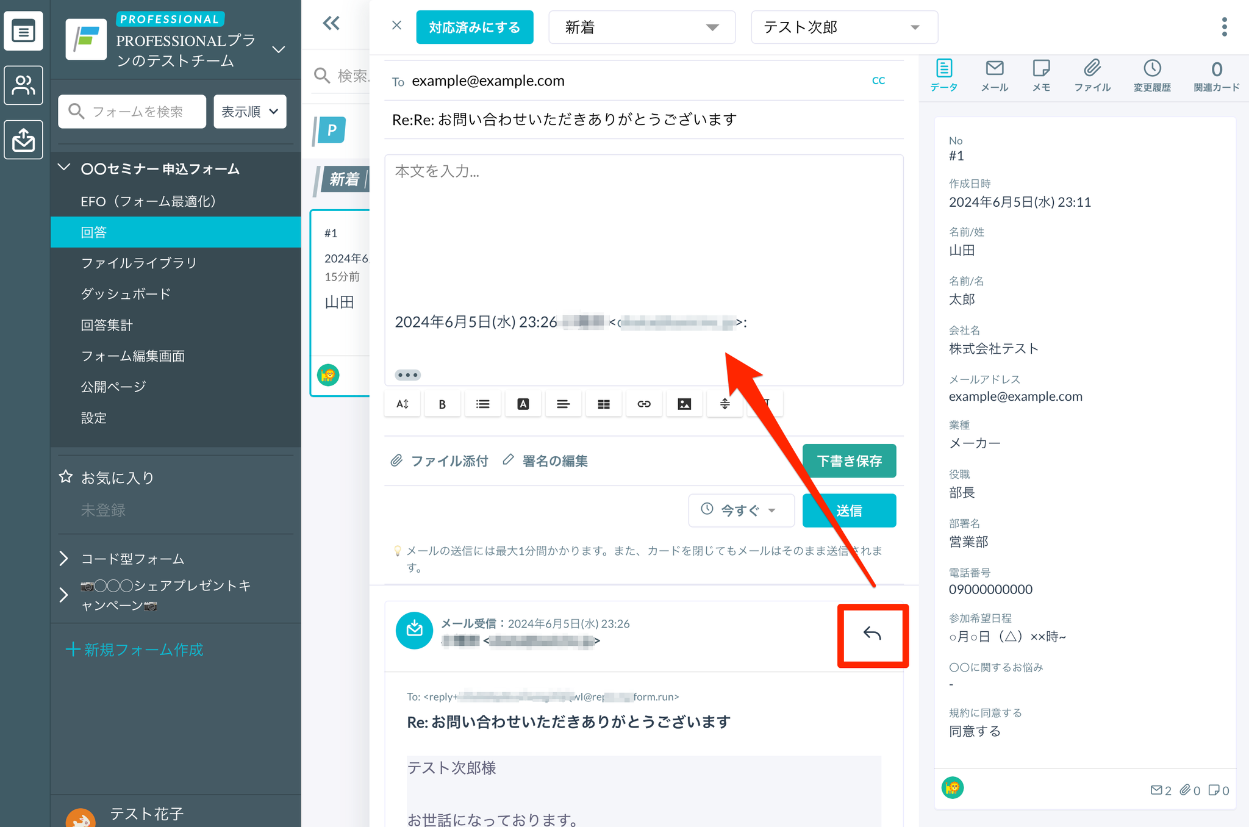Open the text color tool
1249x827 pixels.
pos(523,404)
